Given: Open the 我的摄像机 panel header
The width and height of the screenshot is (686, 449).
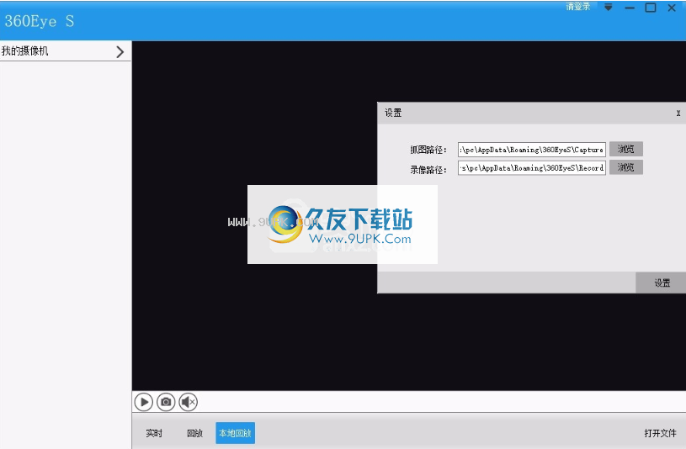Looking at the screenshot, I should [66, 51].
